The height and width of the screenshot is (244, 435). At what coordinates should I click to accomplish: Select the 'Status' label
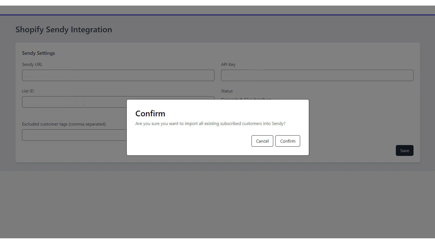227,91
